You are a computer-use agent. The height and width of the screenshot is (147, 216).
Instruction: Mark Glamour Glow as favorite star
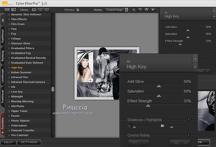pyautogui.click(x=8, y=43)
